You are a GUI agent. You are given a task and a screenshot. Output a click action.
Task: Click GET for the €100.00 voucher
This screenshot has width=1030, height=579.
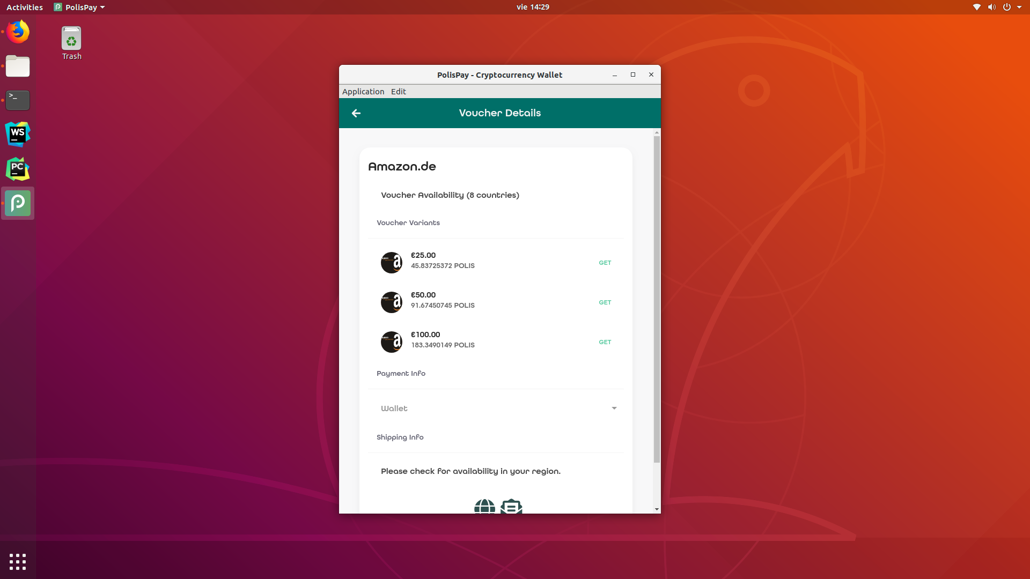pyautogui.click(x=605, y=342)
